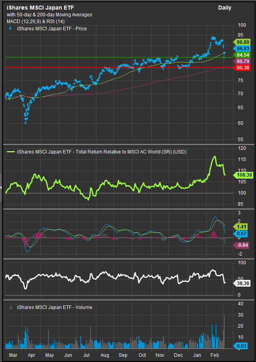Click the dark green 84.54 value tag
Screen dimensions: 256x362
coord(242,55)
